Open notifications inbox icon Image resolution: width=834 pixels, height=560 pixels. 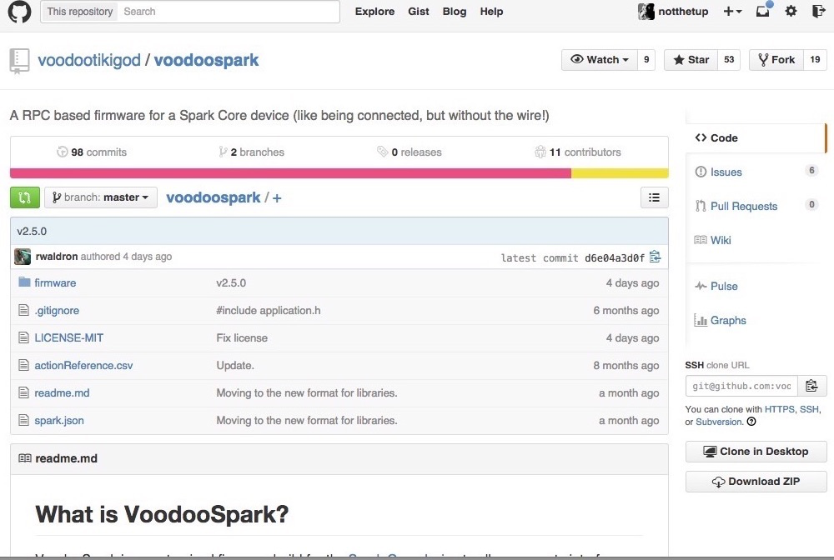click(763, 11)
